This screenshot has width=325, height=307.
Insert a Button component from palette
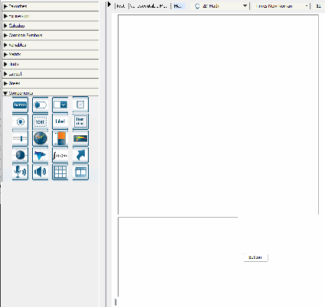point(20,105)
